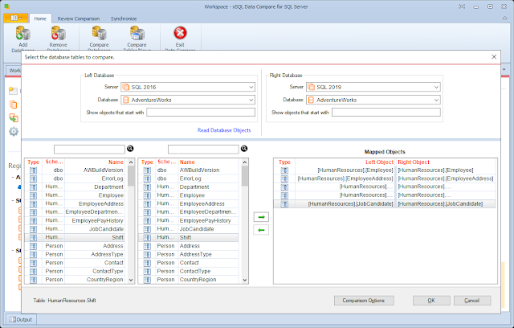This screenshot has height=328, width=514.
Task: Click search icon above left table list
Action: click(x=130, y=149)
